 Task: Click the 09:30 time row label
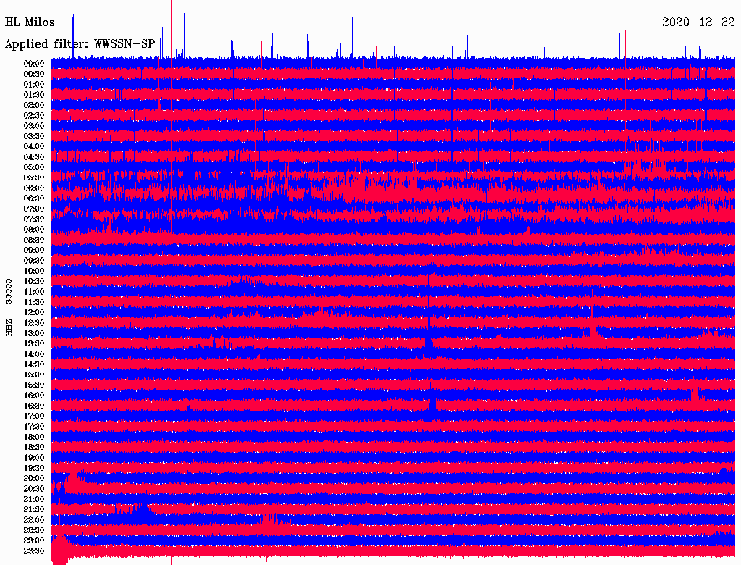point(34,261)
